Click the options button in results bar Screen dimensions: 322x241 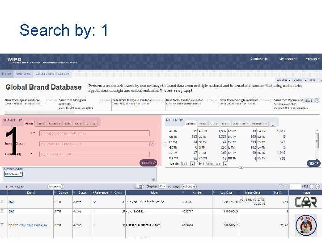coord(189,187)
